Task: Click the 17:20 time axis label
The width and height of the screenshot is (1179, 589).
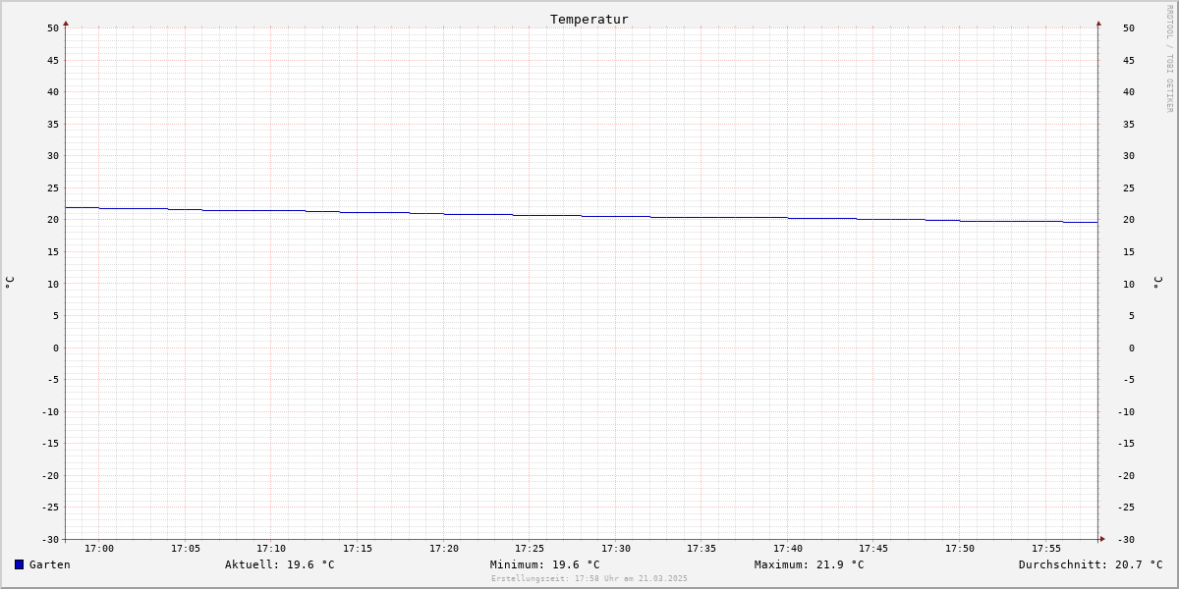Action: (x=444, y=548)
